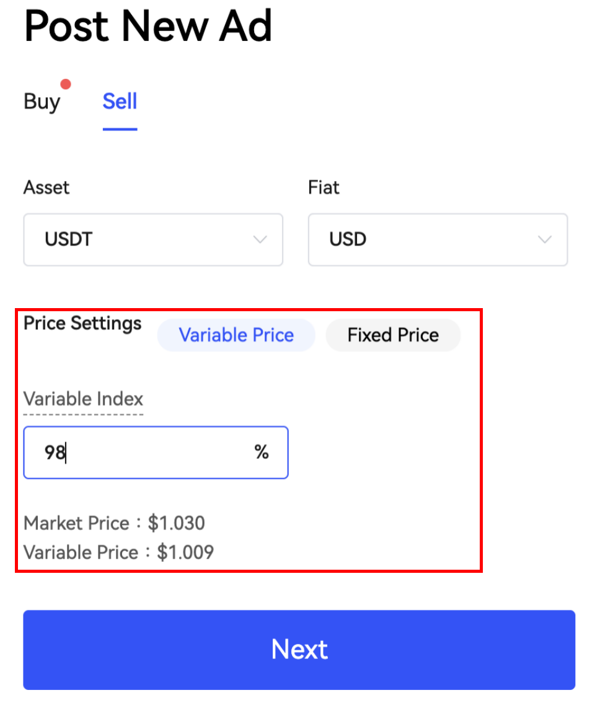Click the dashed-underlined Variable Index label
This screenshot has height=703, width=600.
click(x=83, y=399)
